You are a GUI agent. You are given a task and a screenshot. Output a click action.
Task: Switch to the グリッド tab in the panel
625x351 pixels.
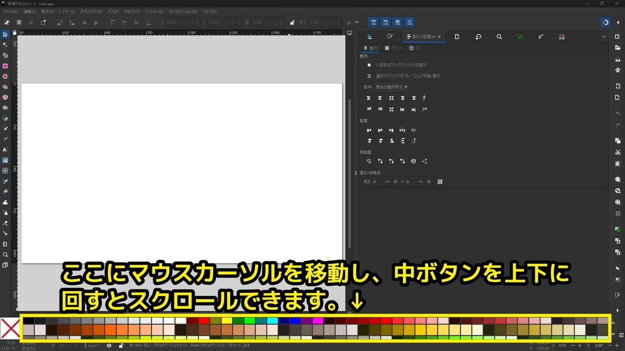394,47
